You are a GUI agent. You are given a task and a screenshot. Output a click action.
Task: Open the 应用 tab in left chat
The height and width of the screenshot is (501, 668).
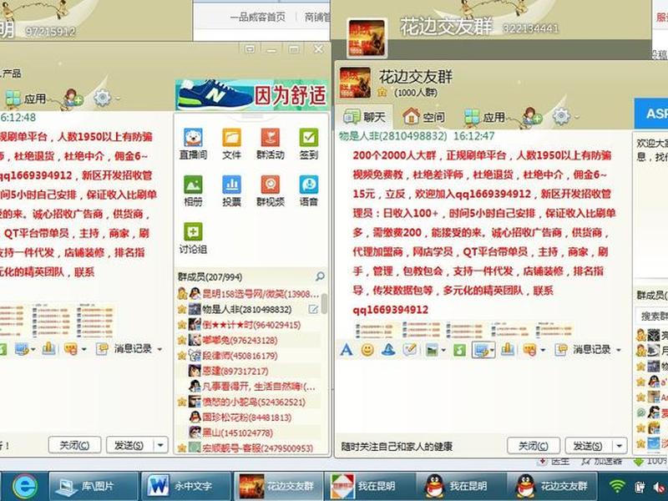(x=25, y=99)
